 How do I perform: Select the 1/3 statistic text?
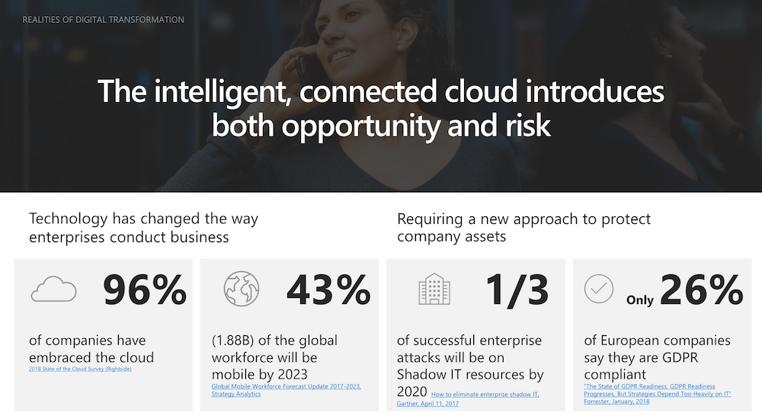pyautogui.click(x=517, y=289)
